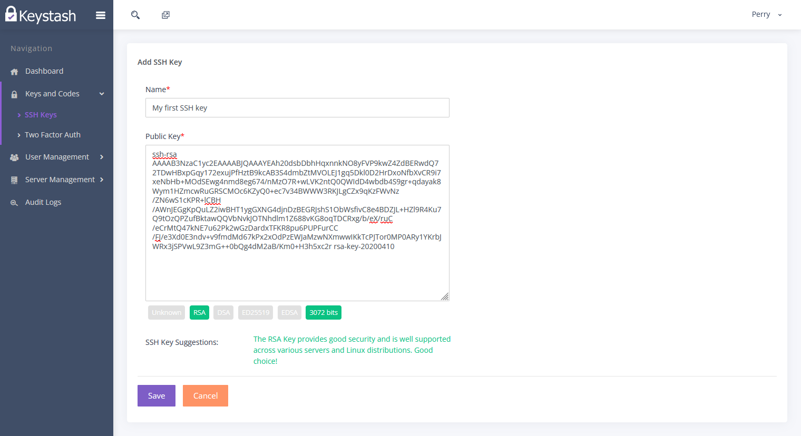Click inside the Public Key textarea
The width and height of the screenshot is (801, 436).
[x=297, y=223]
